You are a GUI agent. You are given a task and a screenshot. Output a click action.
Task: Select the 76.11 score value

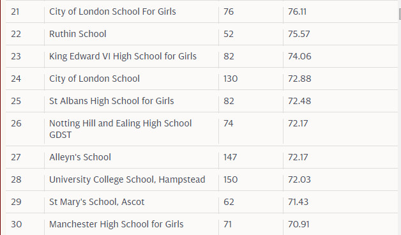[x=297, y=11]
